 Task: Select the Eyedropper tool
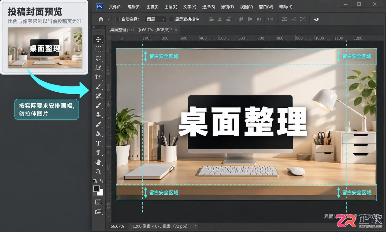pos(98,87)
